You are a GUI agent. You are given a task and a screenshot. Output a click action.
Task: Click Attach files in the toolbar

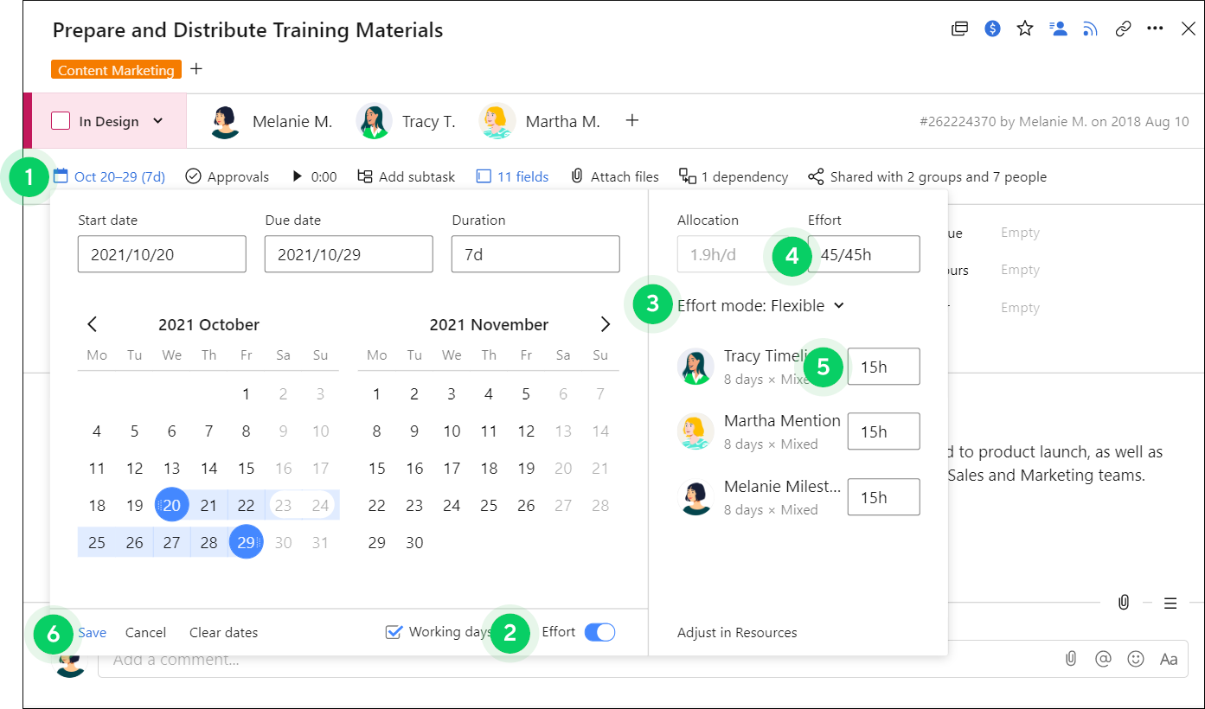point(615,176)
